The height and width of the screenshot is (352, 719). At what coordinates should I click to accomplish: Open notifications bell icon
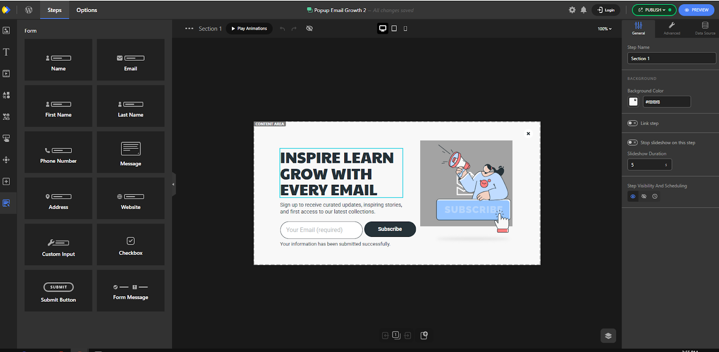click(x=584, y=10)
